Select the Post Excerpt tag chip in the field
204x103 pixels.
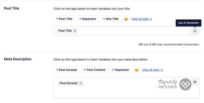click(69, 83)
